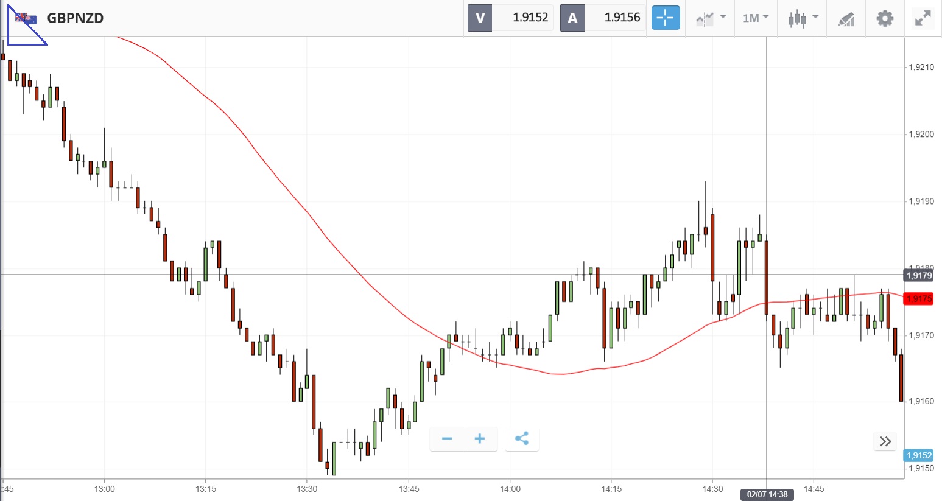The width and height of the screenshot is (942, 501).
Task: Expand the candlestick chart type dropdown
Action: 803,18
